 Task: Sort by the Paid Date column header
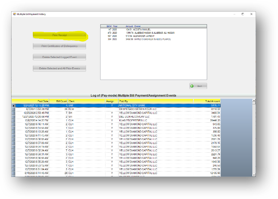tap(31, 101)
